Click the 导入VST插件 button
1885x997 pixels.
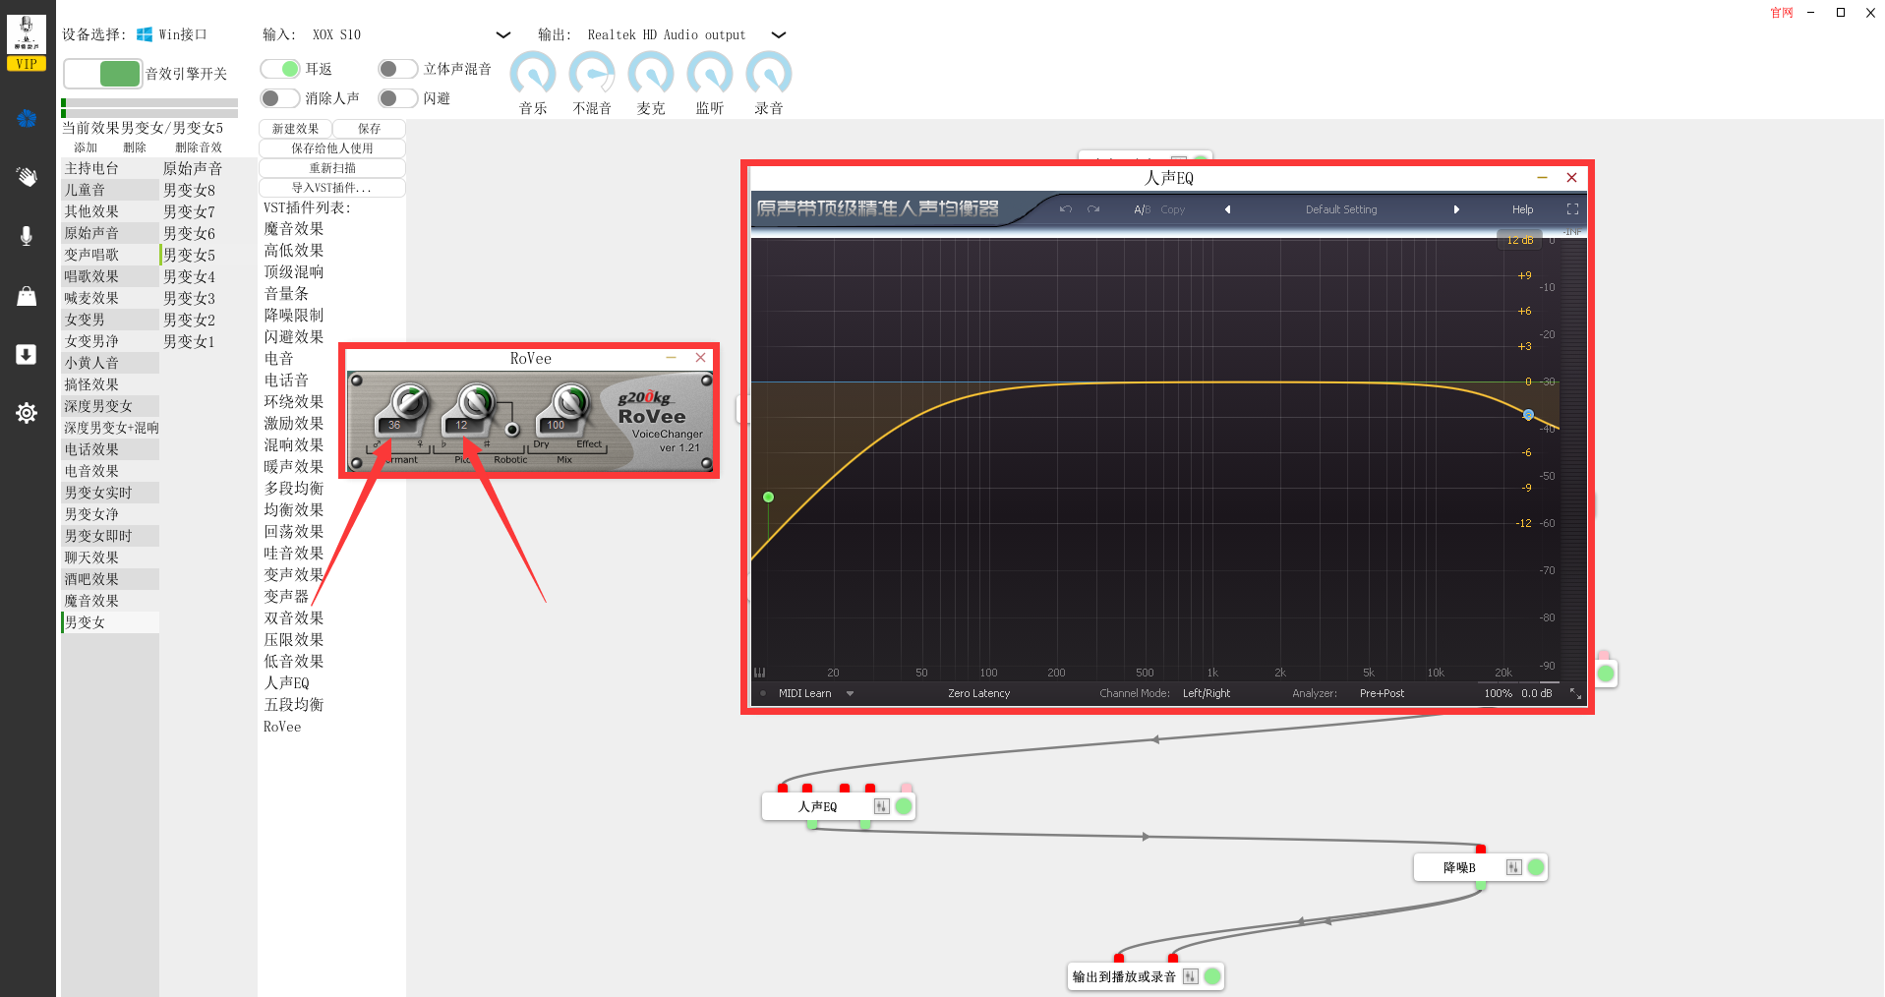(x=332, y=188)
